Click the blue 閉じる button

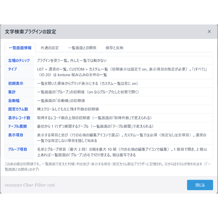coord(200,185)
